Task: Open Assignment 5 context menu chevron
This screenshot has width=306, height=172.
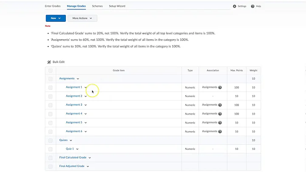Action: click(x=85, y=123)
